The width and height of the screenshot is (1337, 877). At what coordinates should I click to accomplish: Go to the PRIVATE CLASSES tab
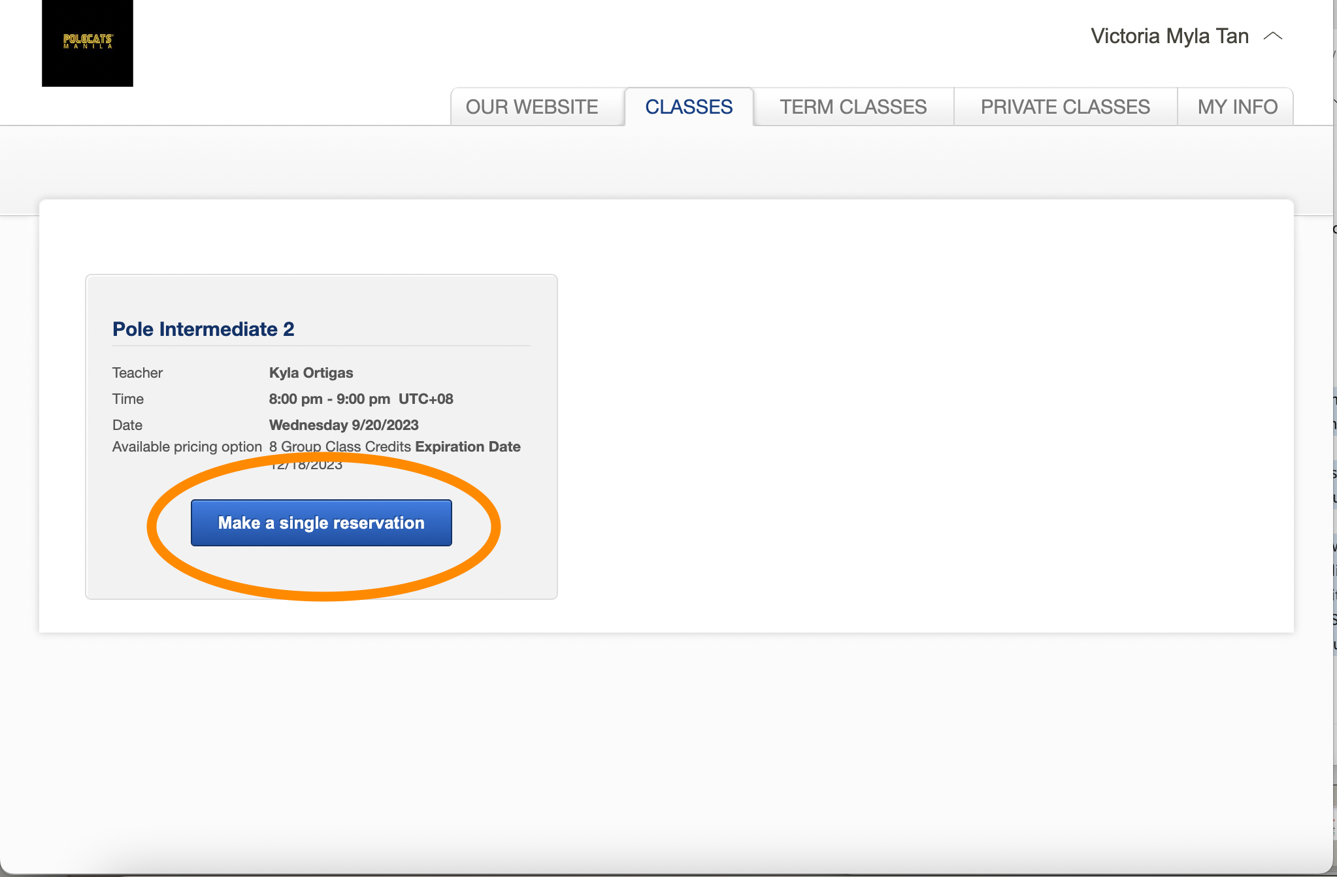pyautogui.click(x=1065, y=107)
